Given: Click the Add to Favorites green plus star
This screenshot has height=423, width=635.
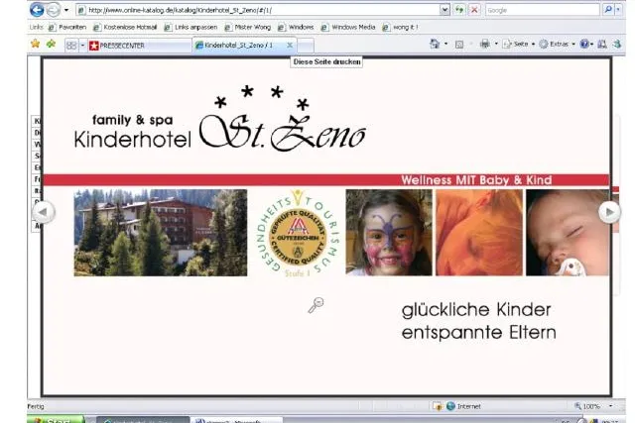Looking at the screenshot, I should click(x=51, y=44).
